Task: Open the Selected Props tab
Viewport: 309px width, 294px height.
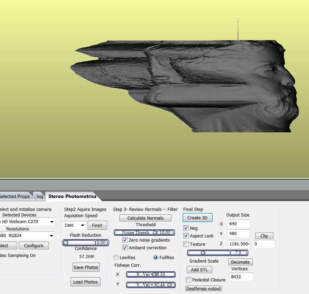Action: (15, 196)
